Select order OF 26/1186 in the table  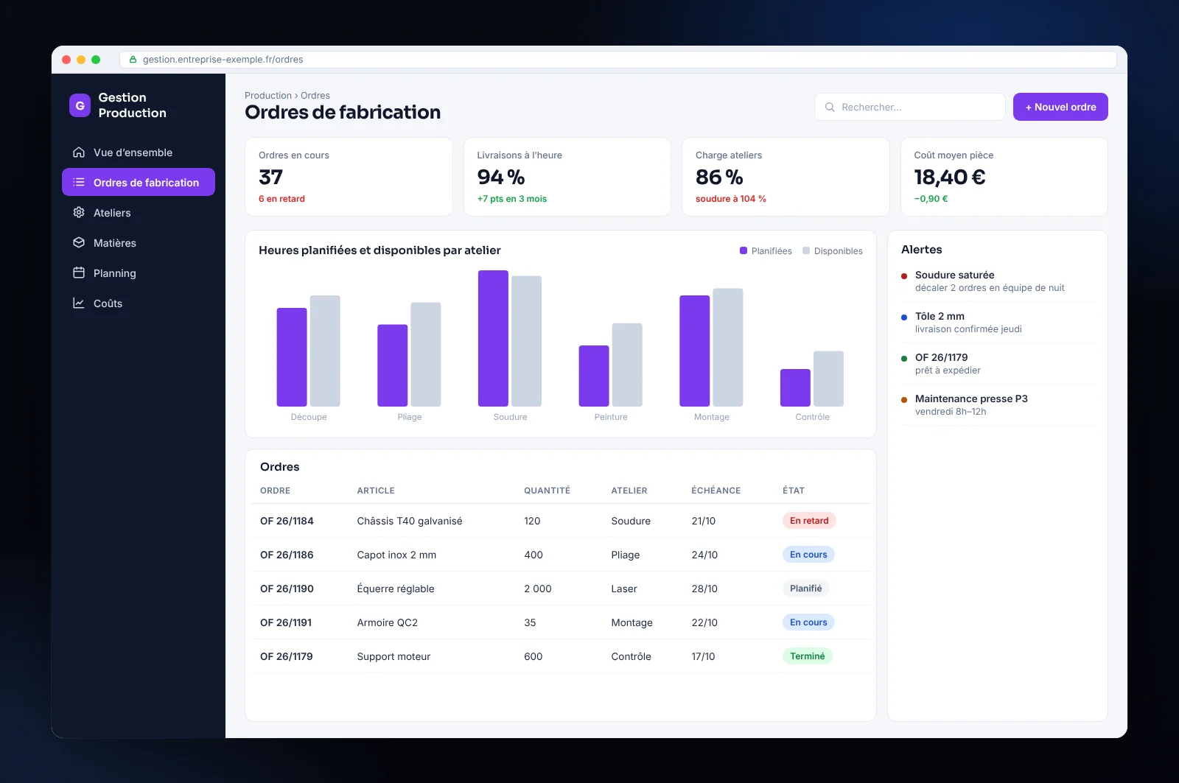560,555
